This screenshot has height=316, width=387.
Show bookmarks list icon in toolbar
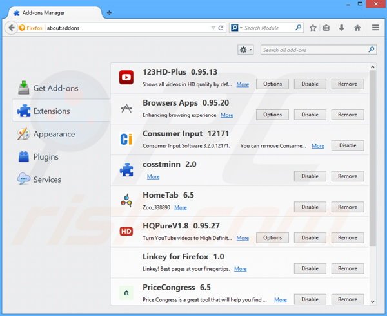(x=326, y=28)
